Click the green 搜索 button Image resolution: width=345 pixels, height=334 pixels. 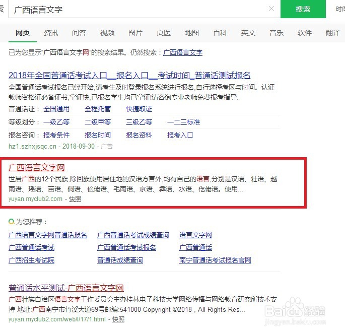click(x=303, y=9)
